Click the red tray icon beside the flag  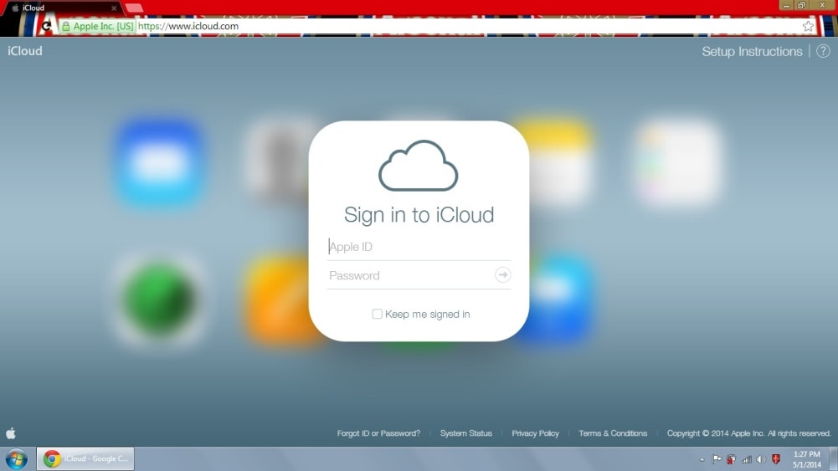731,459
